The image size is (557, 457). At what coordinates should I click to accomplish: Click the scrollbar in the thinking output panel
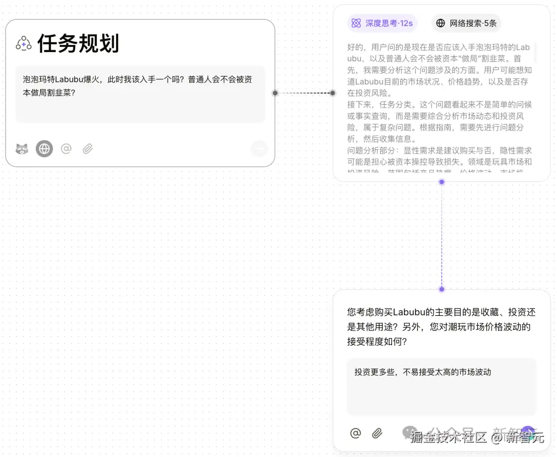535,53
